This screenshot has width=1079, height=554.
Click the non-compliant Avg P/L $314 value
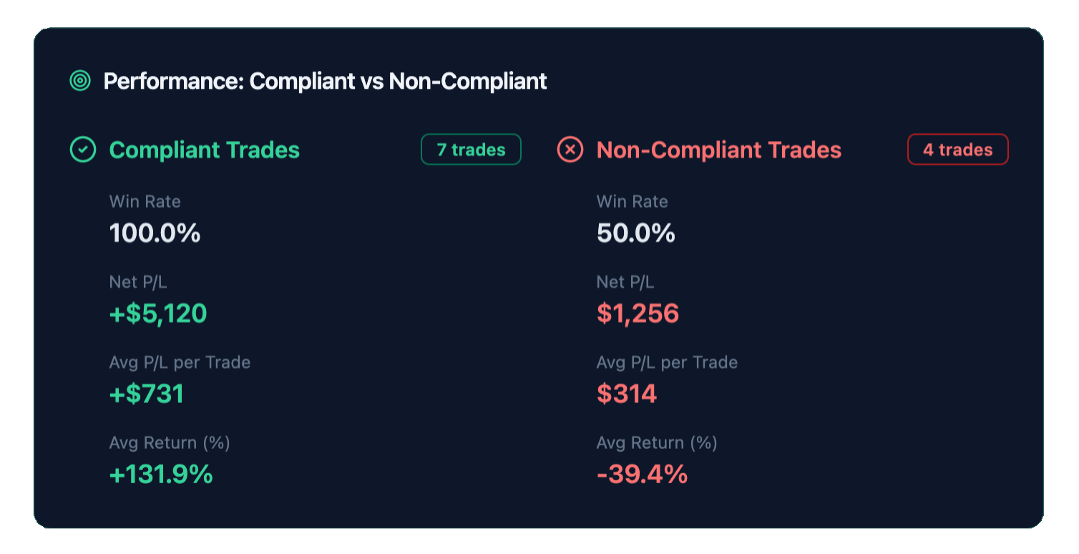627,393
